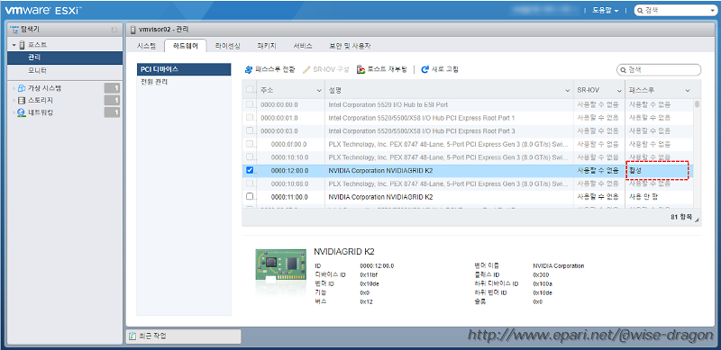The width and height of the screenshot is (721, 350).
Task: Switch to the Hardware tab
Action: point(186,46)
